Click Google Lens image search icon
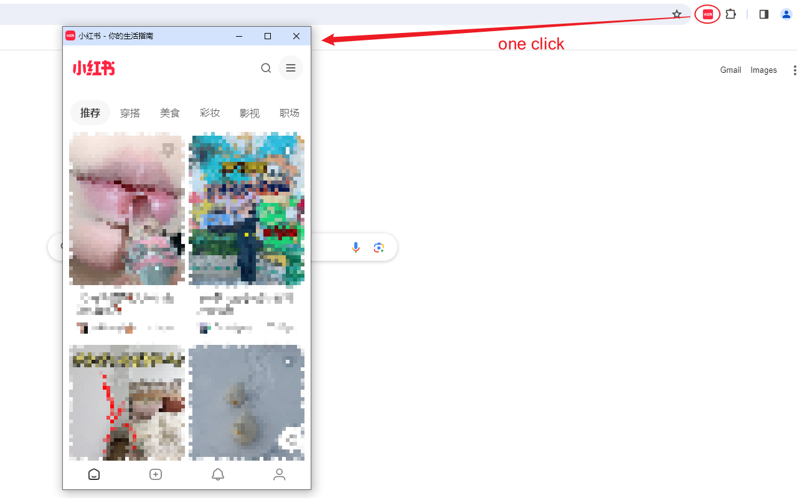The width and height of the screenshot is (797, 498). tap(379, 248)
